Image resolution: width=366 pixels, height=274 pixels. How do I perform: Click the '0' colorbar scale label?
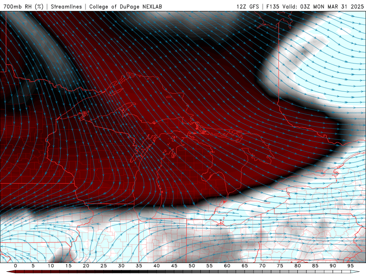[16, 266]
